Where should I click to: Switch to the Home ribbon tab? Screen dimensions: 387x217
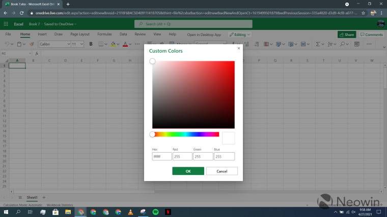click(x=25, y=34)
